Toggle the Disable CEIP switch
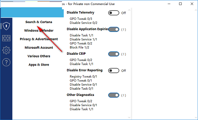The image size is (198, 120). tap(114, 54)
